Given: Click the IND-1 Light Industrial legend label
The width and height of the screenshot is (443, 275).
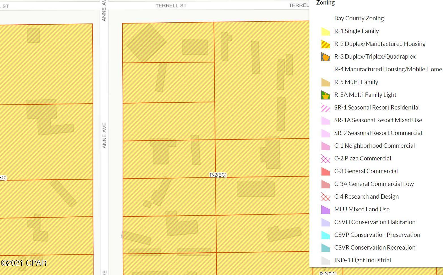Looking at the screenshot, I should click(x=362, y=260).
